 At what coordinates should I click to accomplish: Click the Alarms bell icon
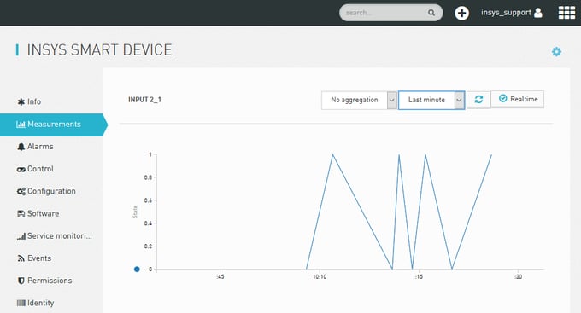click(x=21, y=147)
